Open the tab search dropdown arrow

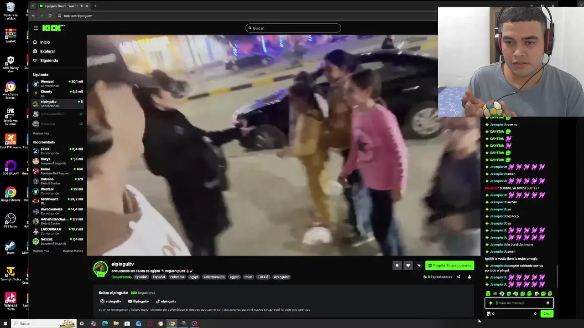pyautogui.click(x=33, y=6)
